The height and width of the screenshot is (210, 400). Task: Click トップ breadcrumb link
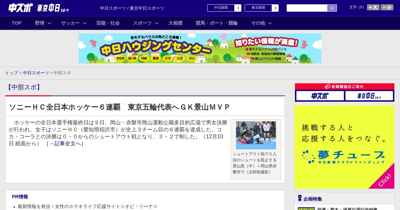[11, 73]
